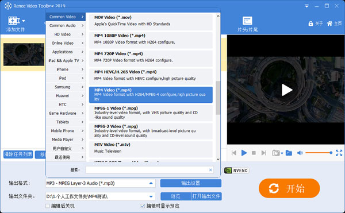The image size is (345, 213).
Task: Click the 关于 lock icon
Action: [x=310, y=24]
